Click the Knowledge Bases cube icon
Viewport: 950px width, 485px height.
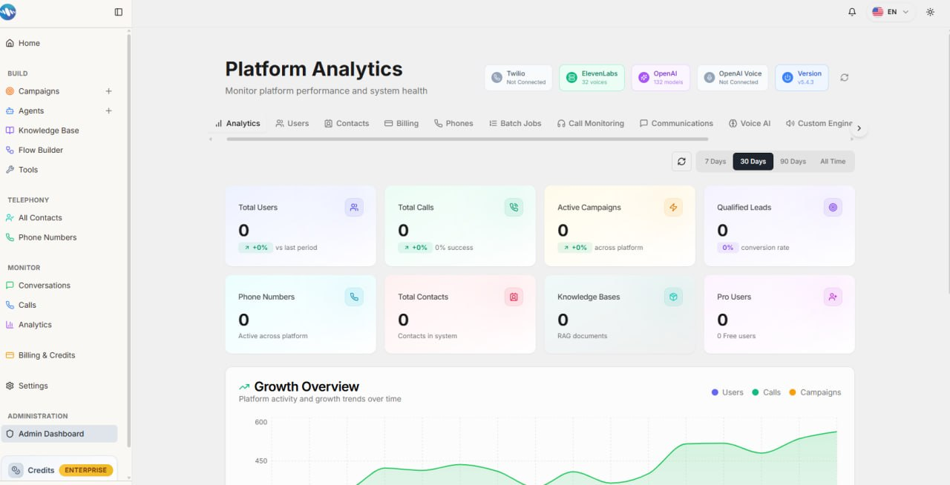point(673,297)
